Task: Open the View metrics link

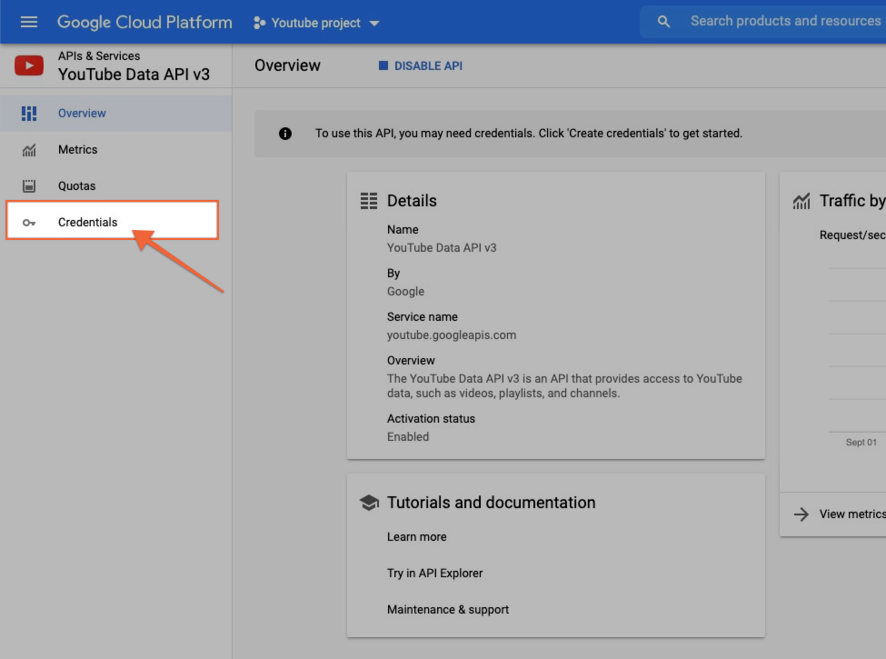Action: 852,514
